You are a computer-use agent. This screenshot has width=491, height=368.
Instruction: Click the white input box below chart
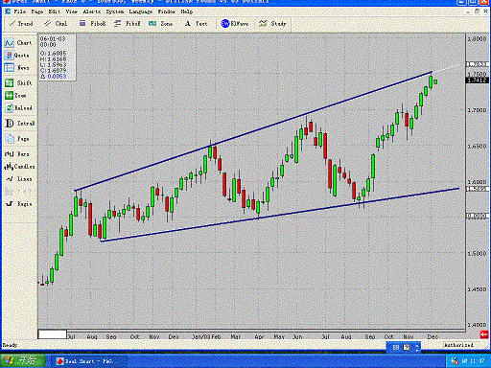coord(53,334)
